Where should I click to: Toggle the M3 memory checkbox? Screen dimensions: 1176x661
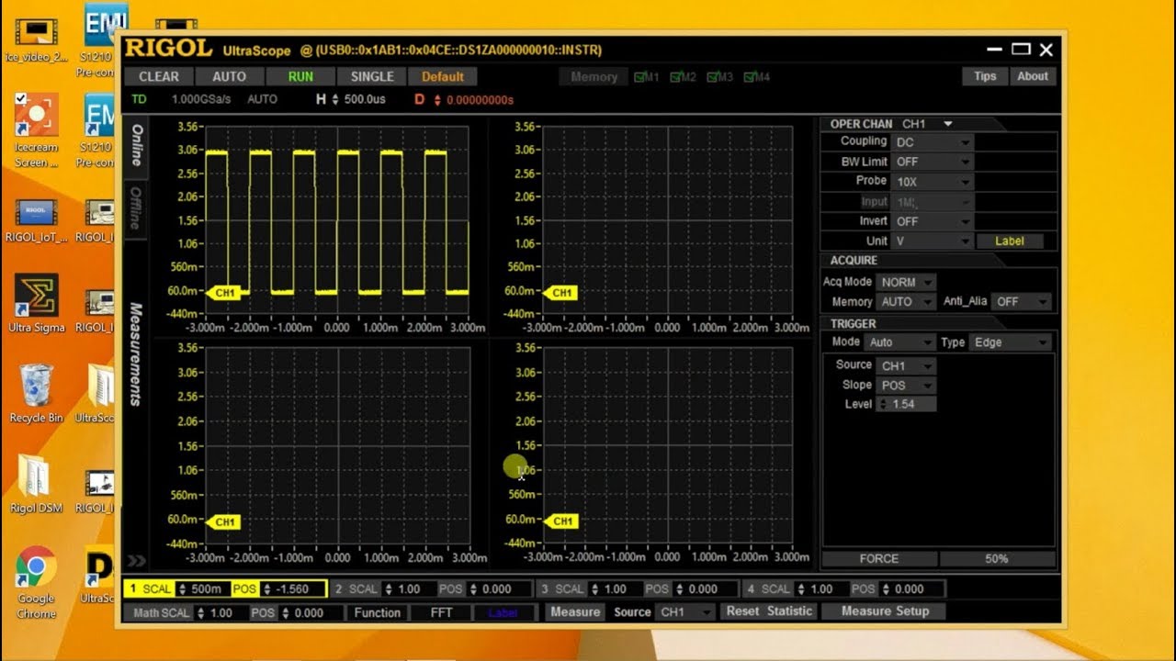coord(713,77)
